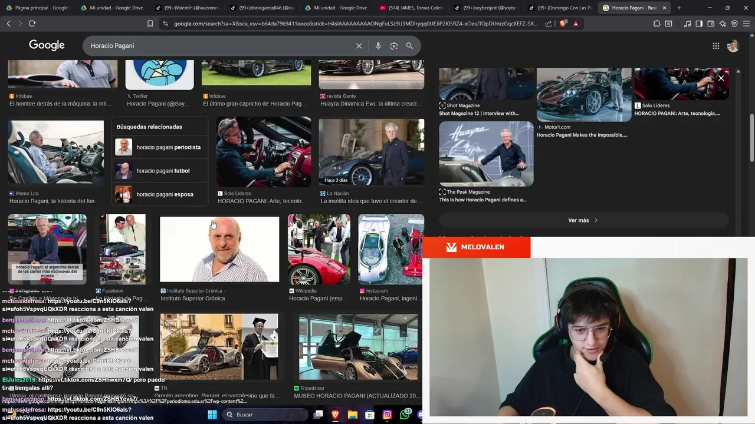The width and height of the screenshot is (755, 424).
Task: Open the Brave Shields lion icon
Action: [563, 24]
